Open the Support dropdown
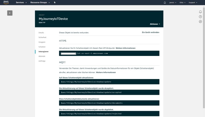Screen dimensions: 205x117 tap(193, 3)
